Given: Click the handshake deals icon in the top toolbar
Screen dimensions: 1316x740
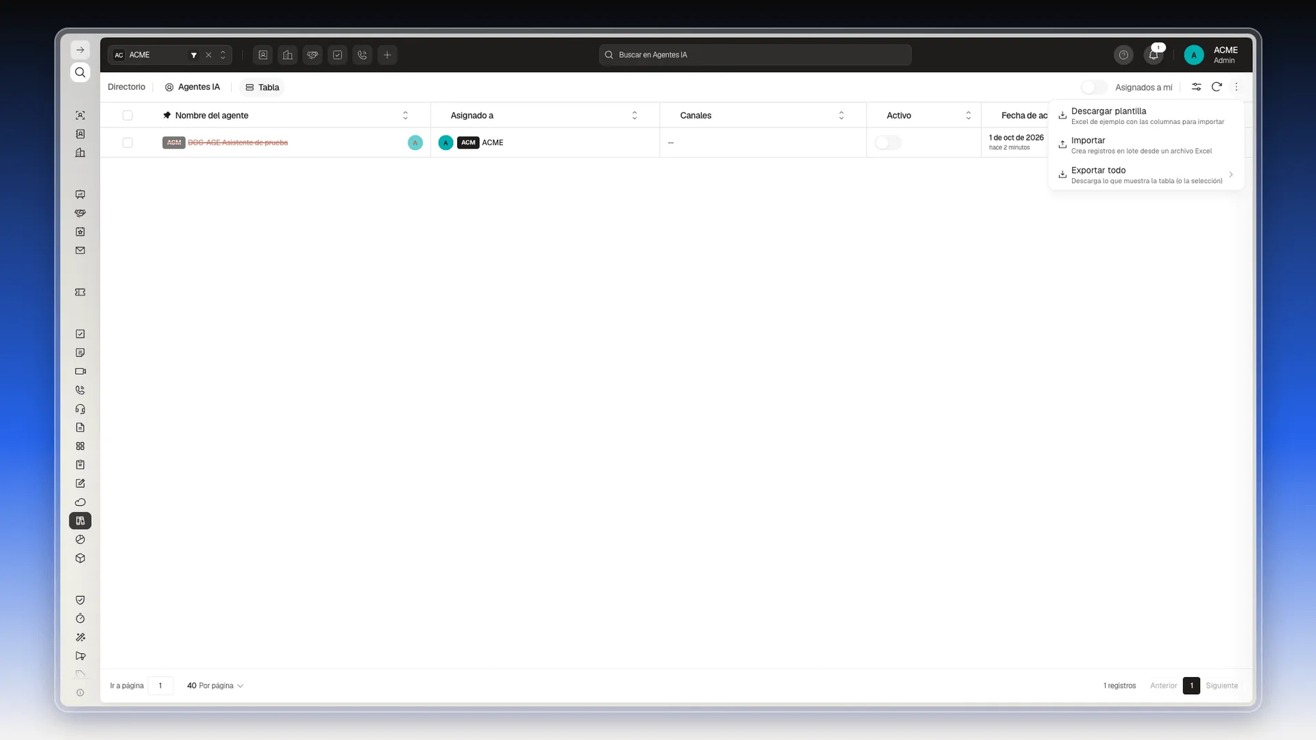Looking at the screenshot, I should pos(313,55).
